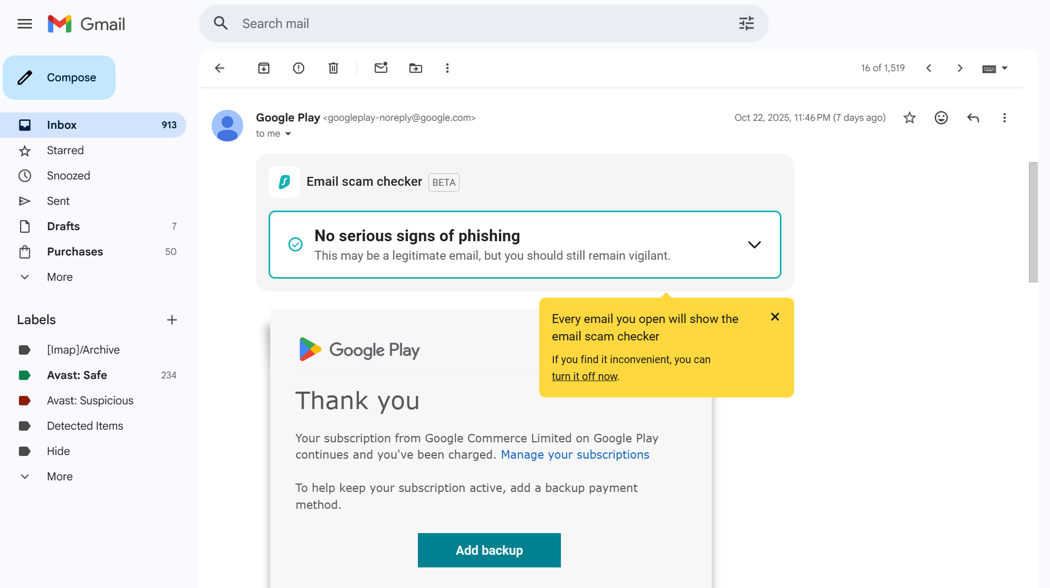Add an emoji reaction to the email
1050x588 pixels.
941,118
